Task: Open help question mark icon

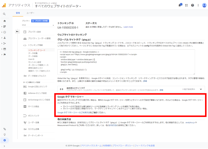Action: (192, 5)
